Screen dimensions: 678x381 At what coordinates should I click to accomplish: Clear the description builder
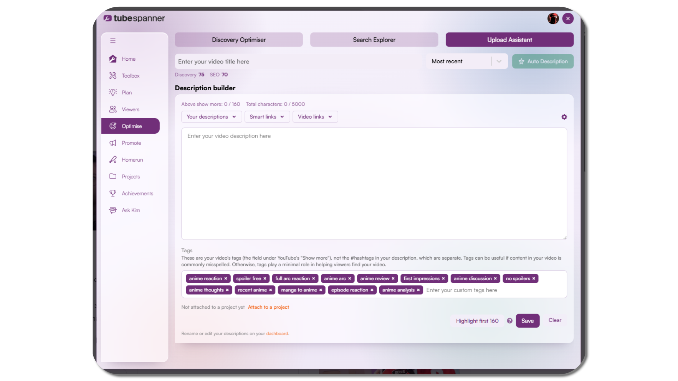555,320
